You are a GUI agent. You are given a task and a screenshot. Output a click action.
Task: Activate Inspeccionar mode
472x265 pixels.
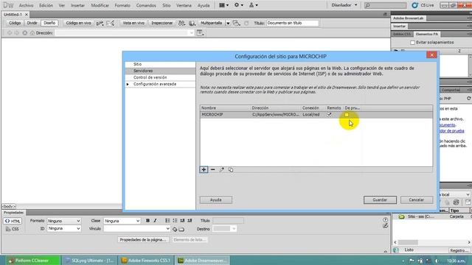point(162,23)
